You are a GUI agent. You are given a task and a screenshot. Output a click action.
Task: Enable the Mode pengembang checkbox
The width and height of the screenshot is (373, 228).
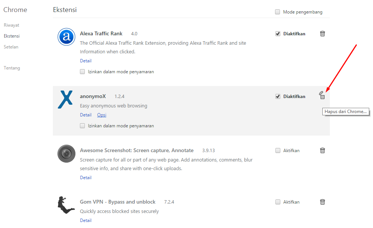[278, 12]
